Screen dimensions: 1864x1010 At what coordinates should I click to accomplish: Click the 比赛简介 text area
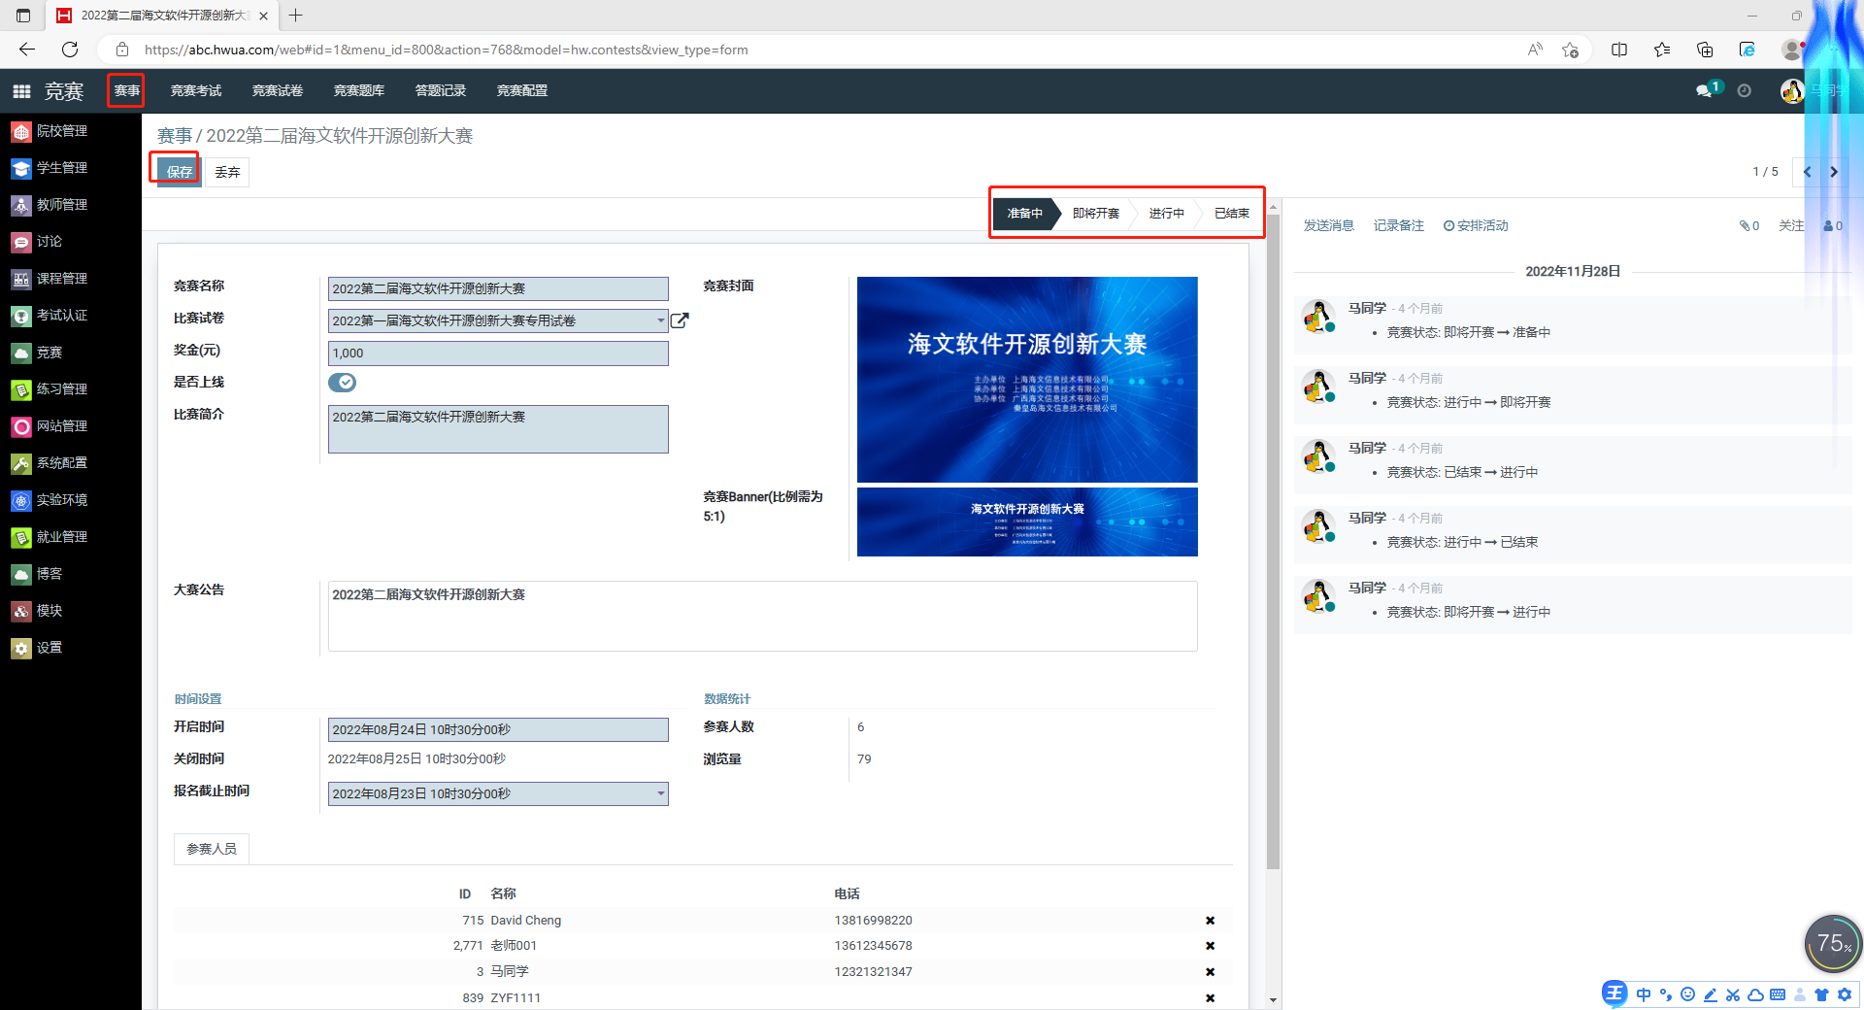tap(498, 429)
